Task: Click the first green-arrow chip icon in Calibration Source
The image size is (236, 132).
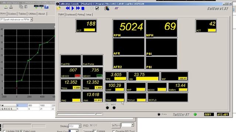Action: (36, 7)
